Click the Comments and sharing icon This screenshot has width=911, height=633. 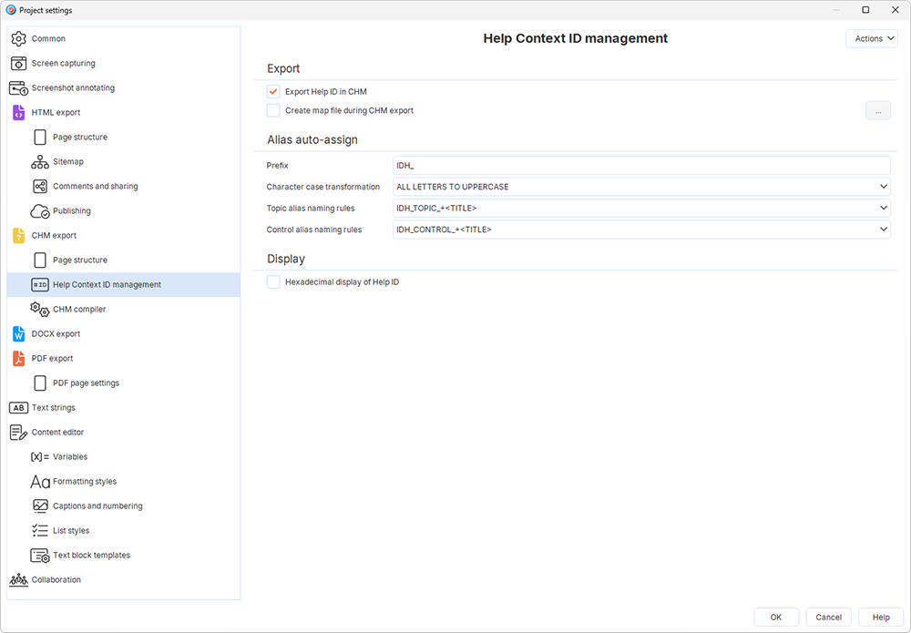point(40,187)
